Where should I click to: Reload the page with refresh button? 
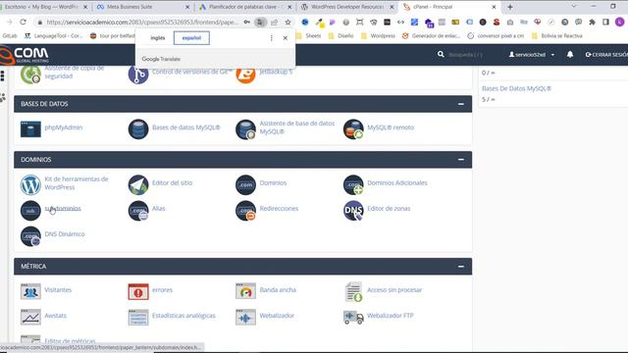point(24,22)
